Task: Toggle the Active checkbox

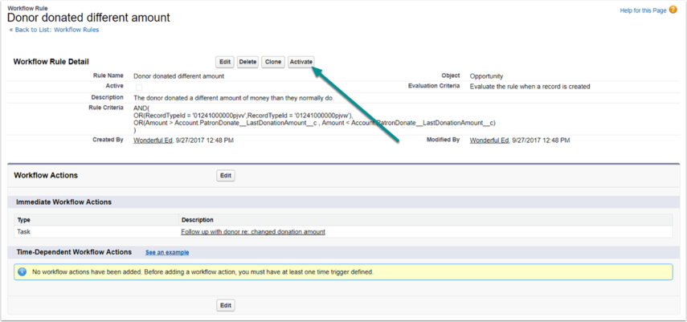Action: point(138,88)
